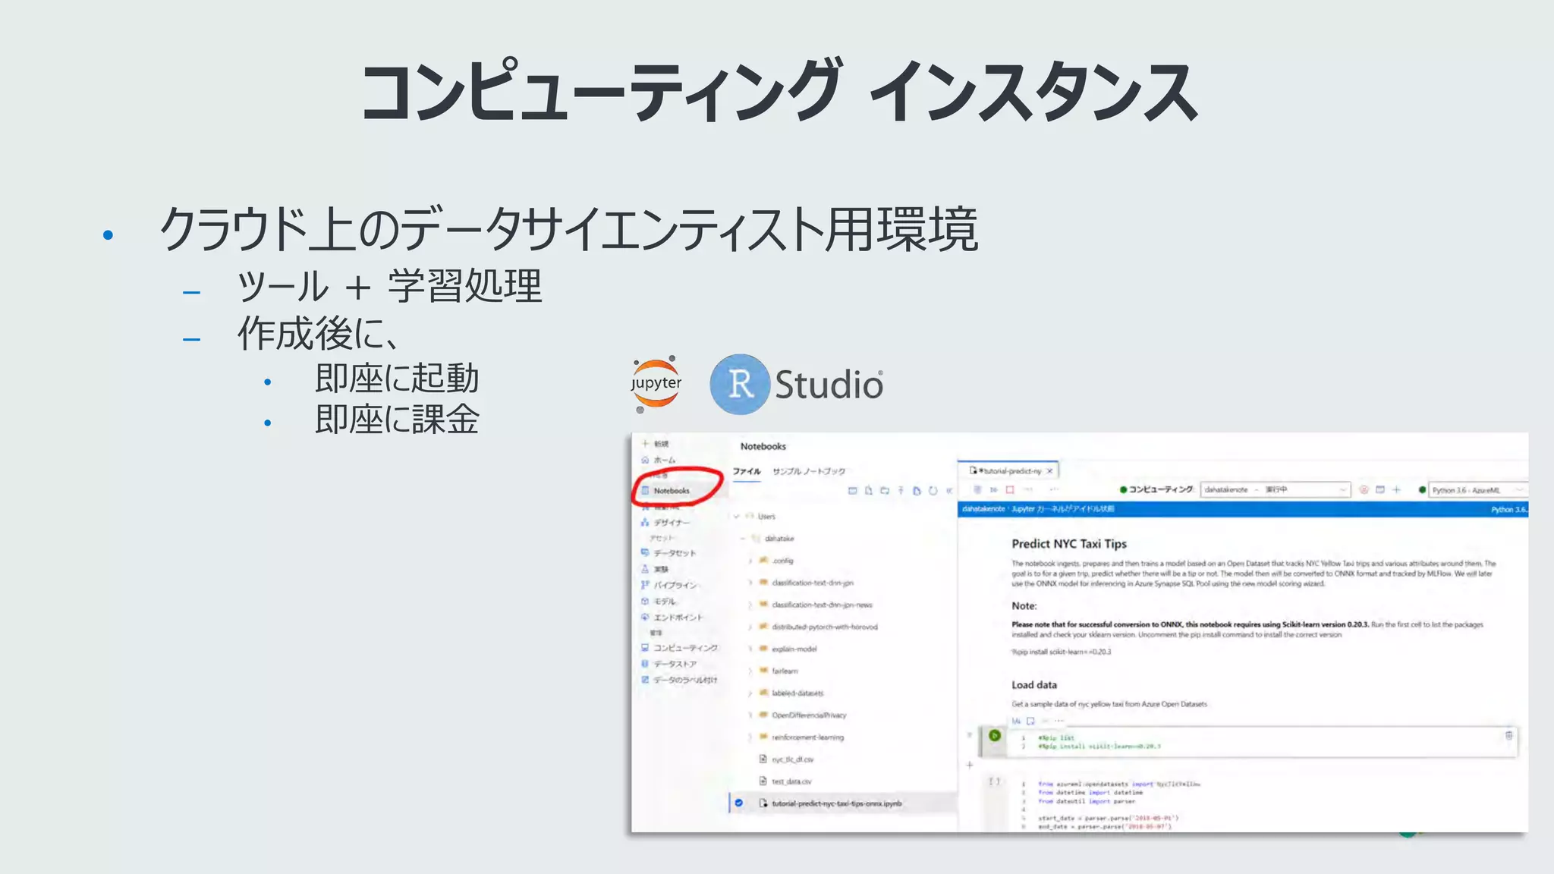Open the nyc_tlc_df.csv file
The image size is (1554, 874).
(791, 759)
